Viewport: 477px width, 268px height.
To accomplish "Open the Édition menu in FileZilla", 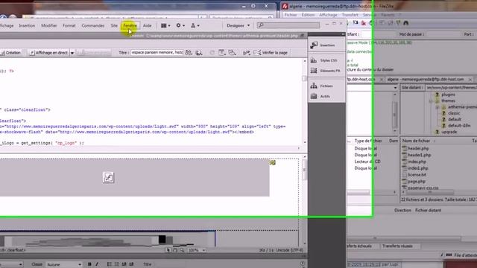I will click(x=308, y=15).
